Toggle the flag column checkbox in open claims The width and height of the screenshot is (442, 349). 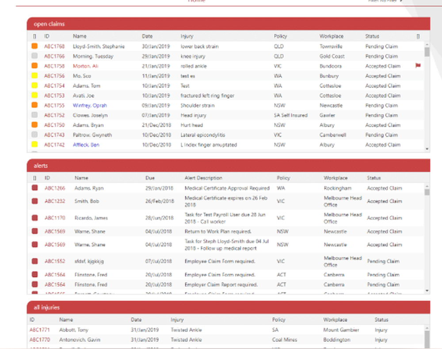point(417,36)
